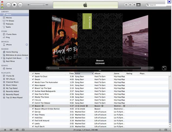172x132 pixels.
Task: Uncheck the Get Up song checkbox
Action: pos(33,112)
